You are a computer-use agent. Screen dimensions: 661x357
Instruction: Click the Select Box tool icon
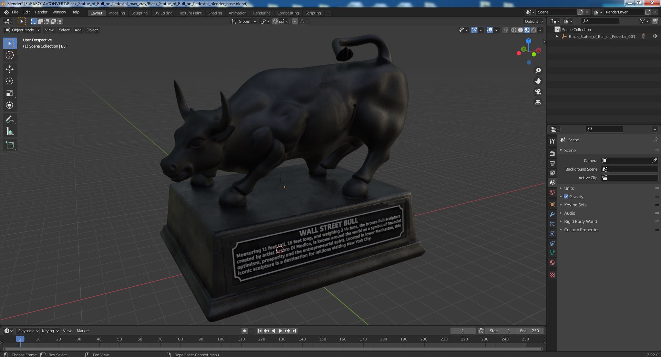10,43
